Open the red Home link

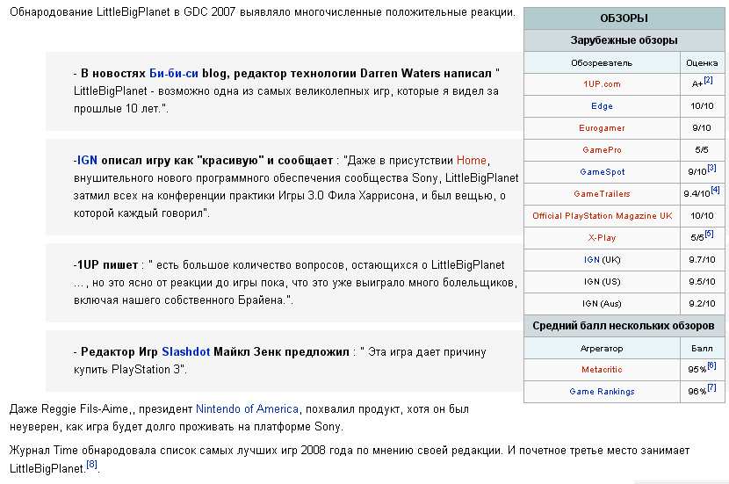tap(471, 160)
